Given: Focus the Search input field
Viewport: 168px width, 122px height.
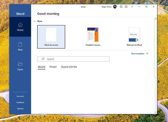Looking at the screenshot, I should click(73, 59).
